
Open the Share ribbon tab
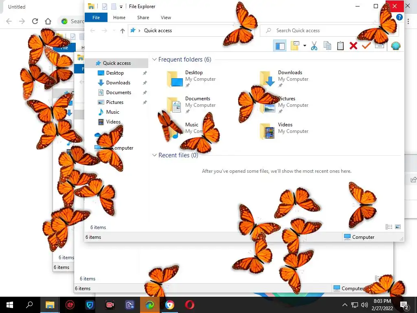pos(143,18)
